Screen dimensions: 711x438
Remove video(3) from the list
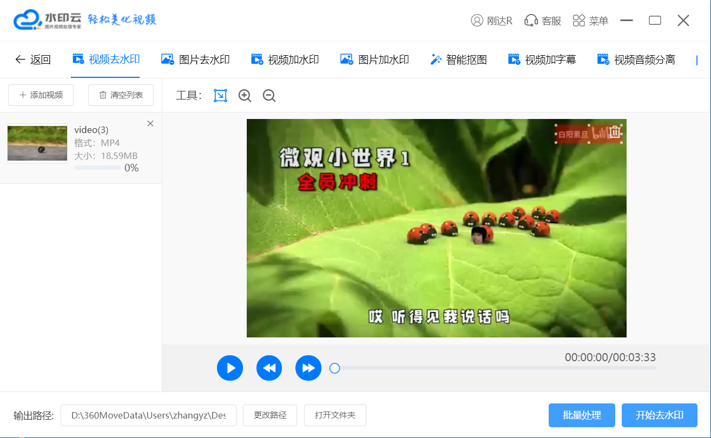150,124
